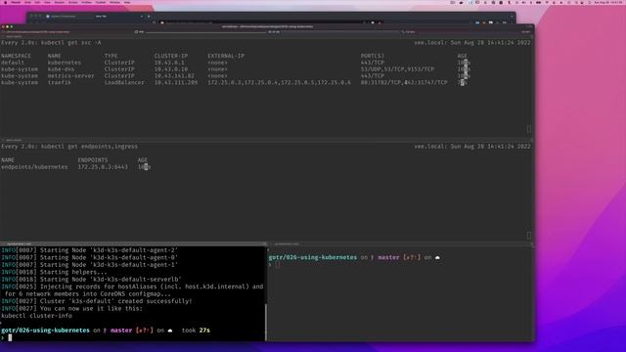Click 'took 27s' in the bottom-left prompt
This screenshot has width=626, height=352.
click(196, 330)
